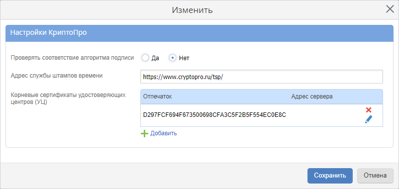The height and width of the screenshot is (189, 399).
Task: Edit the certificate using the pencil icon
Action: click(369, 119)
